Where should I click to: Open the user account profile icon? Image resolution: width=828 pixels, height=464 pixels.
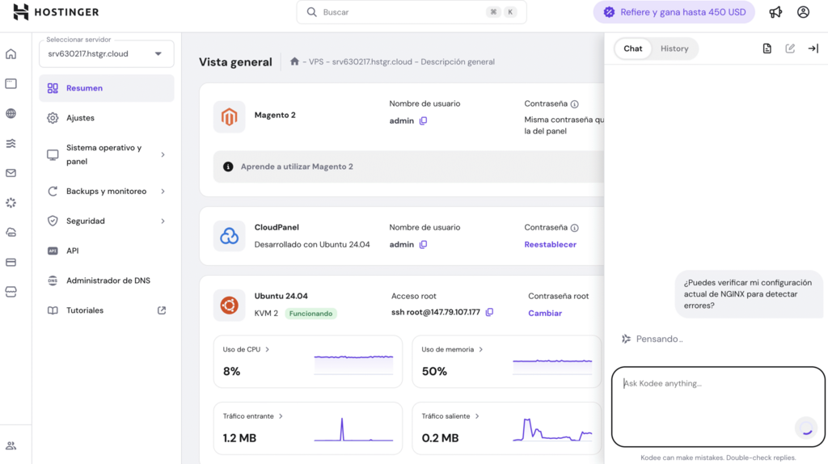point(803,12)
